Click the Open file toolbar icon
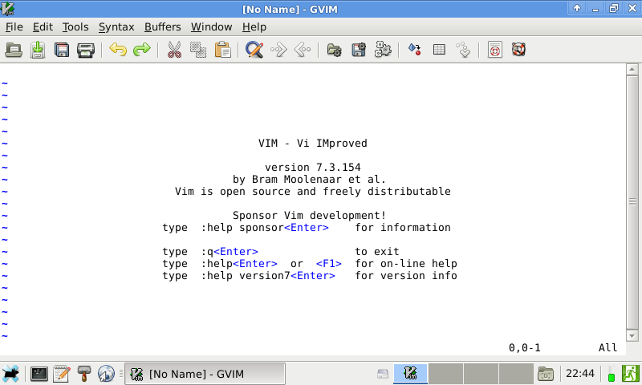The image size is (642, 385). click(x=14, y=50)
